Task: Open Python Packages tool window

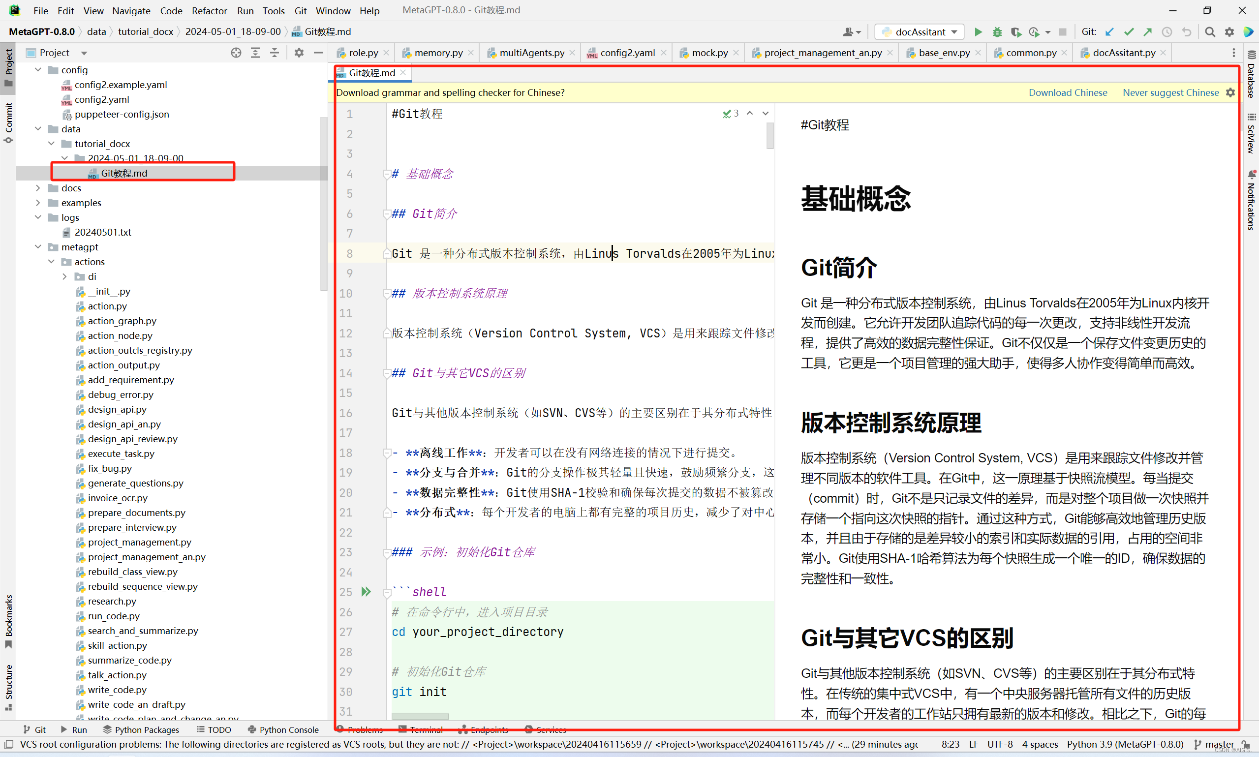Action: point(141,729)
